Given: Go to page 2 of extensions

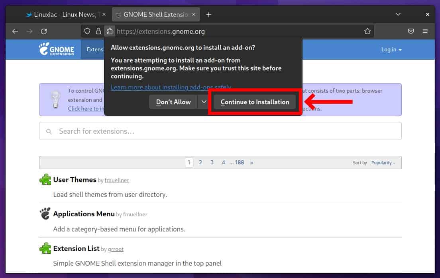Looking at the screenshot, I should pos(200,162).
